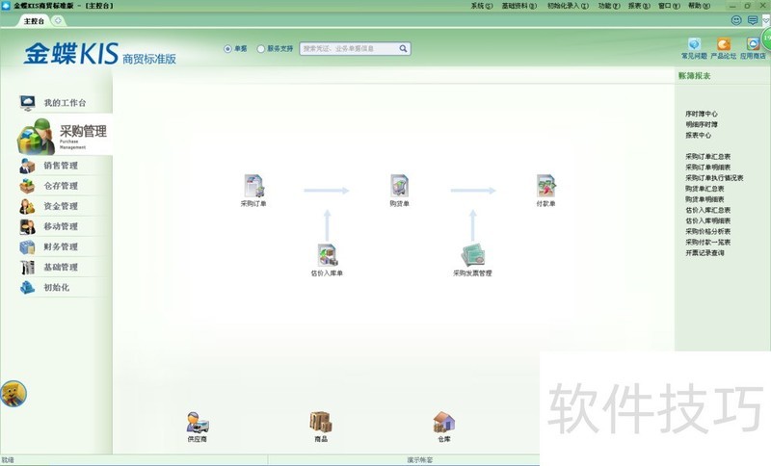Open 采购付款一览表 report link

pyautogui.click(x=707, y=242)
